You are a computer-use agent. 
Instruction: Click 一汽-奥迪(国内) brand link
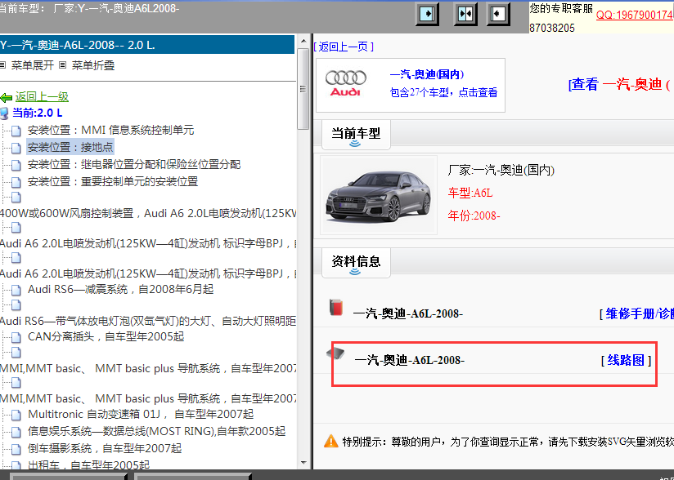(427, 74)
